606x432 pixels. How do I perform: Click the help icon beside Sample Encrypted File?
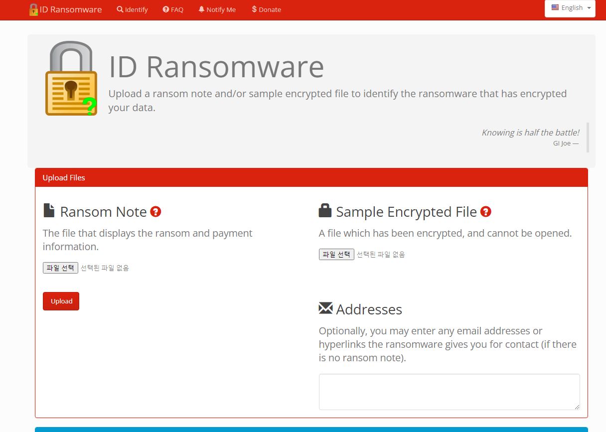tap(486, 212)
